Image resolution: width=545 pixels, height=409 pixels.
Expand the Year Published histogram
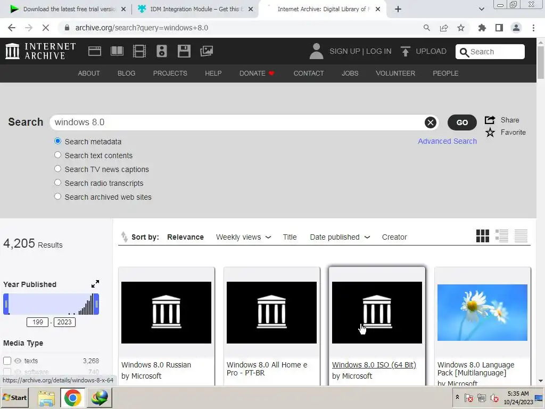coord(95,284)
